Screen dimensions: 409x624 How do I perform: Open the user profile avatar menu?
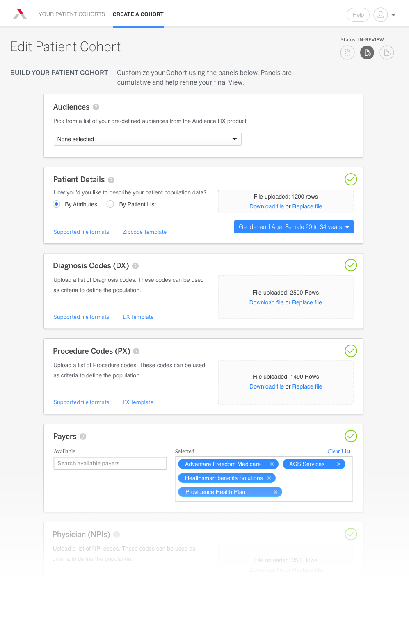point(381,15)
